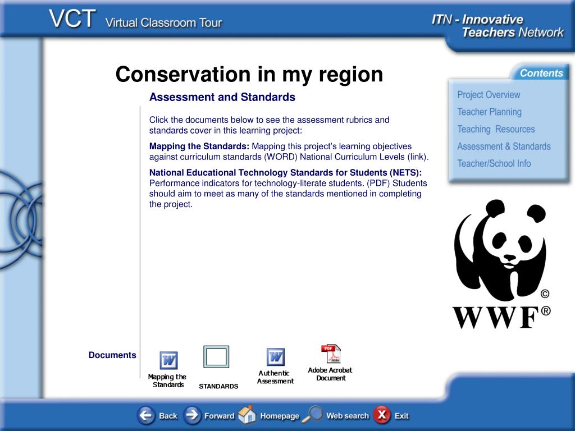Open Teacher/School Info in Contents

point(494,163)
